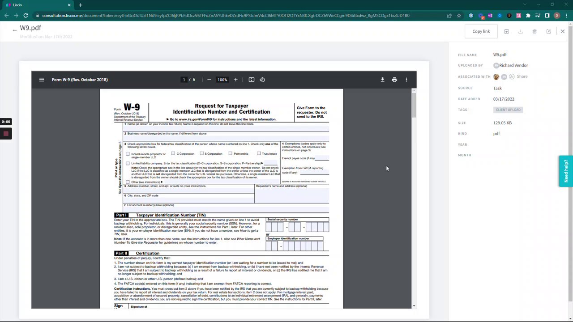Click the Business name line 2 field
Image resolution: width=573 pixels, height=322 pixels.
point(226,138)
